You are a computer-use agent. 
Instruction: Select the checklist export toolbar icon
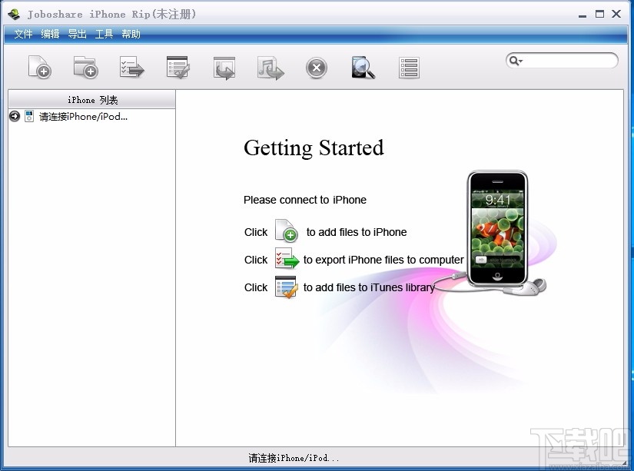[x=131, y=68]
